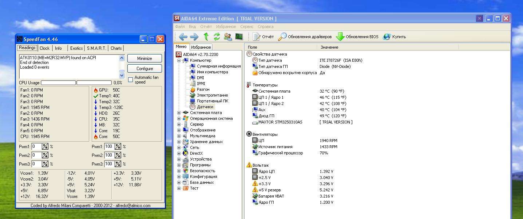Image resolution: width=523 pixels, height=219 pixels.
Task: Open the Сервис menu in AIDA64
Action: click(x=247, y=27)
